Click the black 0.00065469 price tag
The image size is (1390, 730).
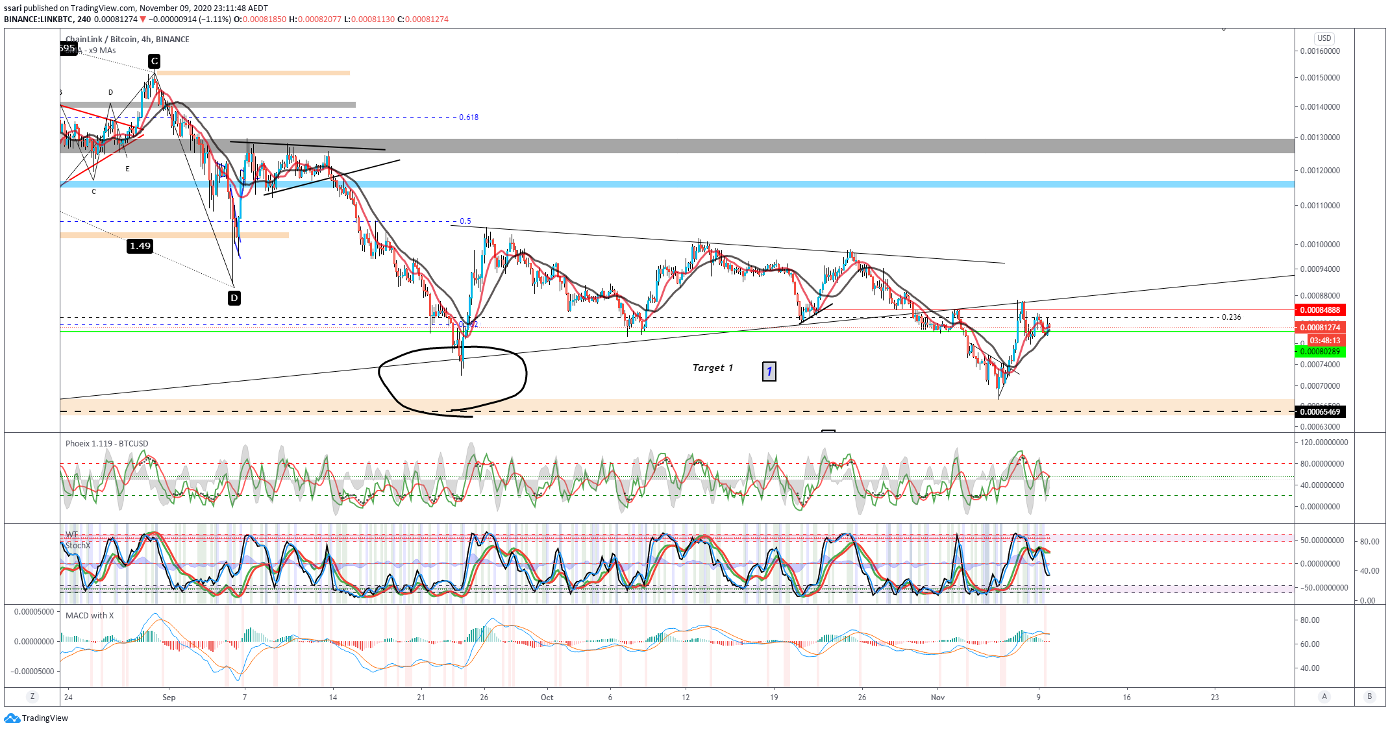[1320, 412]
